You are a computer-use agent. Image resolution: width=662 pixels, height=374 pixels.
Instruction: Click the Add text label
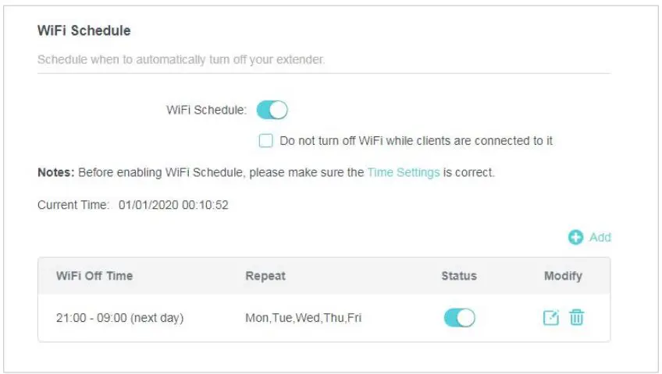point(600,238)
